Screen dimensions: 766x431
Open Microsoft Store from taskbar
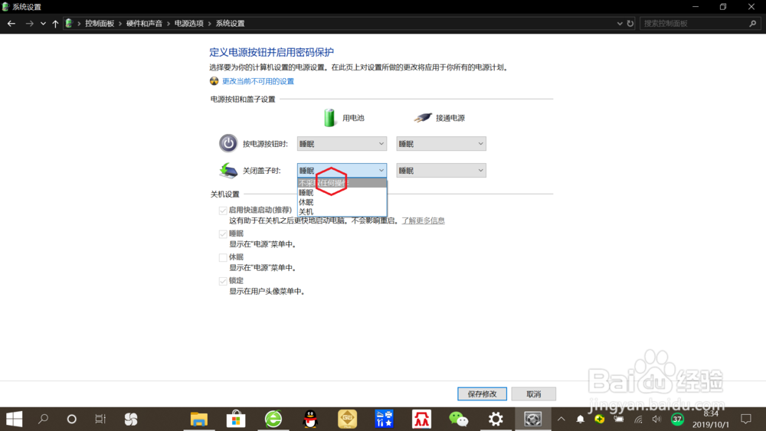point(236,419)
